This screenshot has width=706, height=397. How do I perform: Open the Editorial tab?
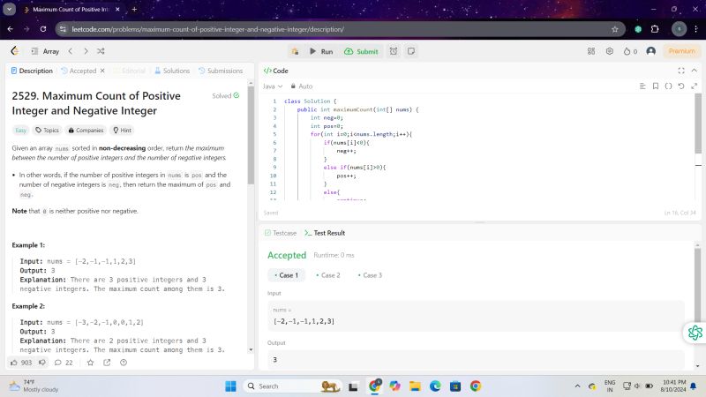pyautogui.click(x=130, y=71)
